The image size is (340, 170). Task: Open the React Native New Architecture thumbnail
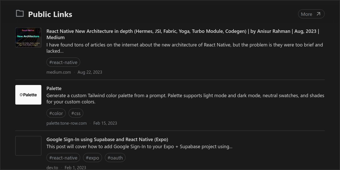click(x=28, y=37)
